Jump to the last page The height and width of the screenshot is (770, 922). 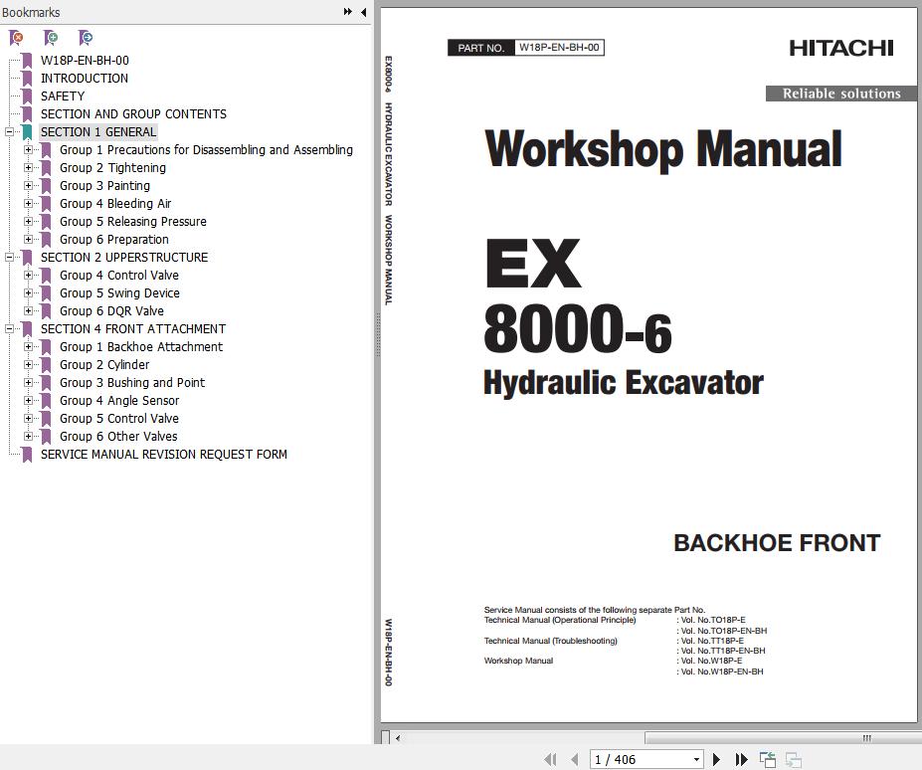click(741, 759)
